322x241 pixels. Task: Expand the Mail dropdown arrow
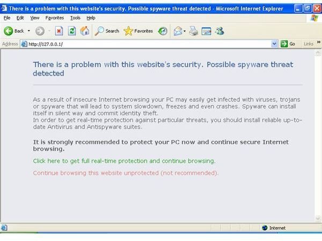[x=185, y=31]
